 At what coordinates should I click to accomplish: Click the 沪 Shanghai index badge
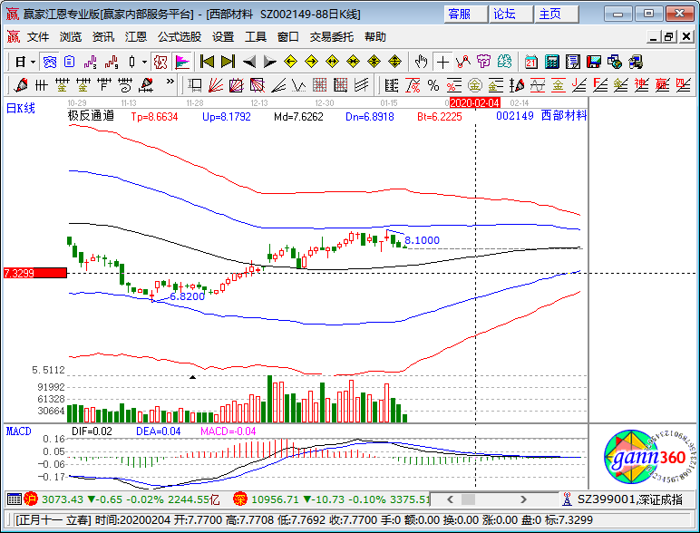[31, 499]
